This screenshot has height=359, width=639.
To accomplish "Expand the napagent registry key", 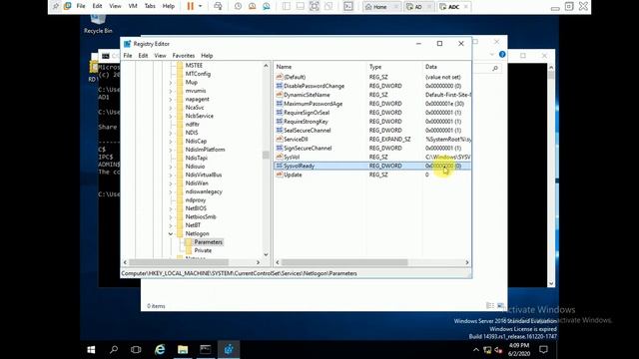I will click(x=171, y=99).
